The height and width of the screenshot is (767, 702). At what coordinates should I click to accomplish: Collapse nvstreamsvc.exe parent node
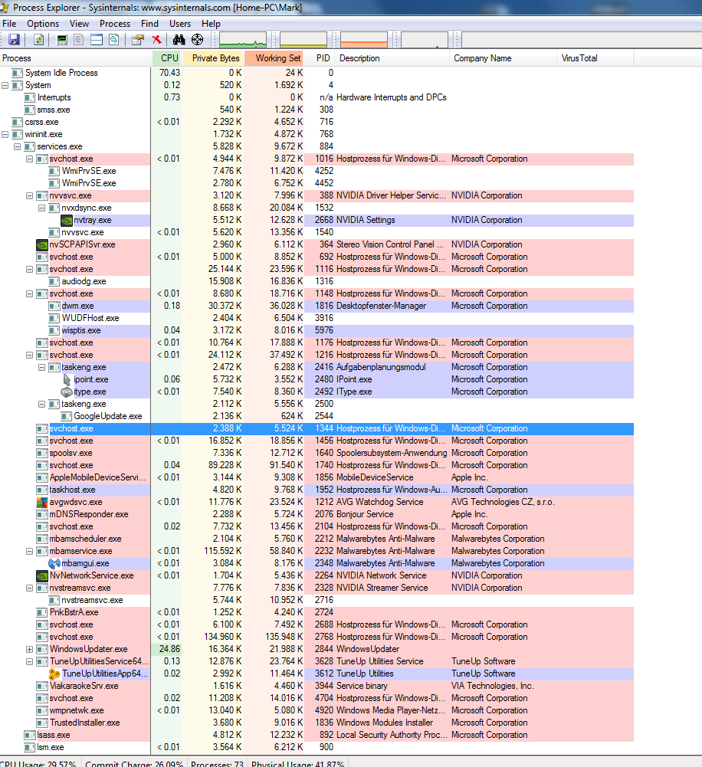click(x=29, y=588)
